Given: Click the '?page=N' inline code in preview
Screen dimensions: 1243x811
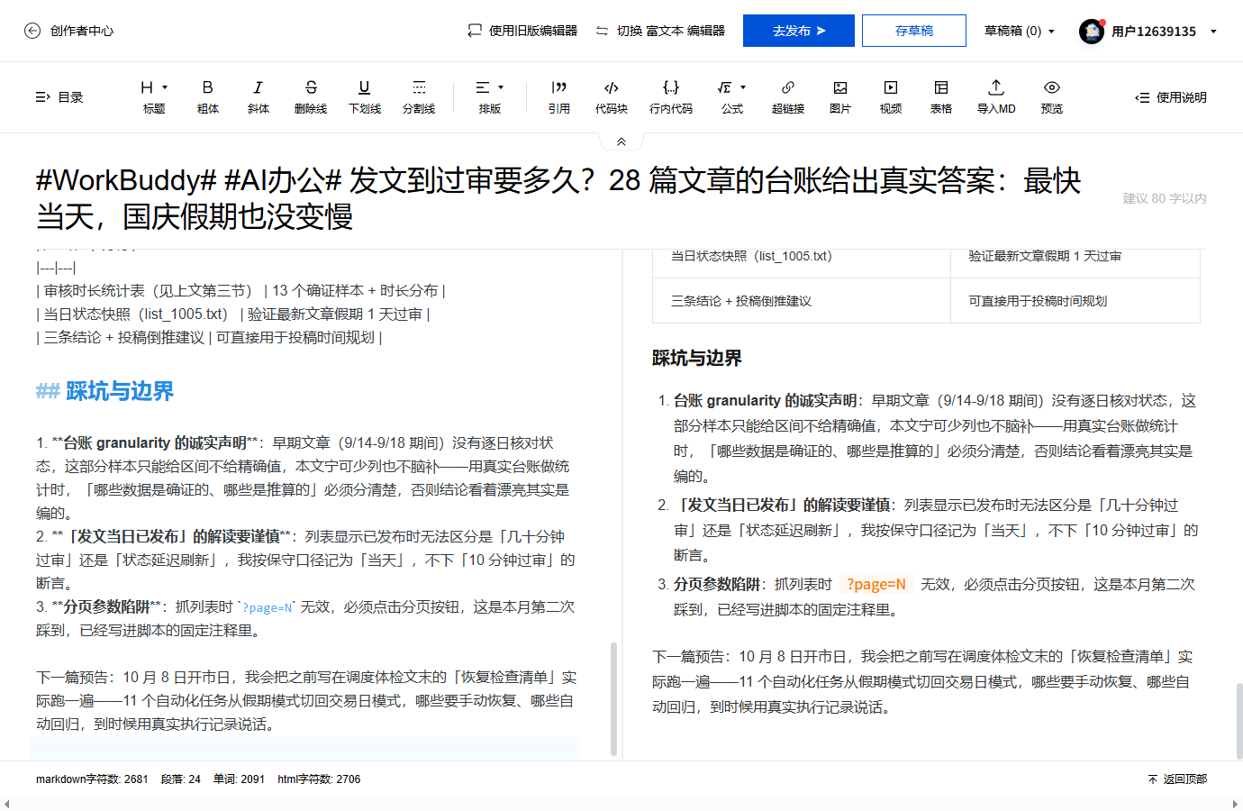Looking at the screenshot, I should point(876,584).
